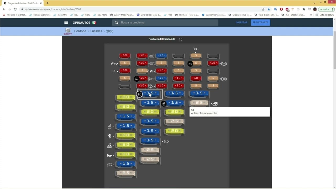This screenshot has width=336, height=189.
Task: Click the REGISTRARTE button
Action: tap(260, 23)
